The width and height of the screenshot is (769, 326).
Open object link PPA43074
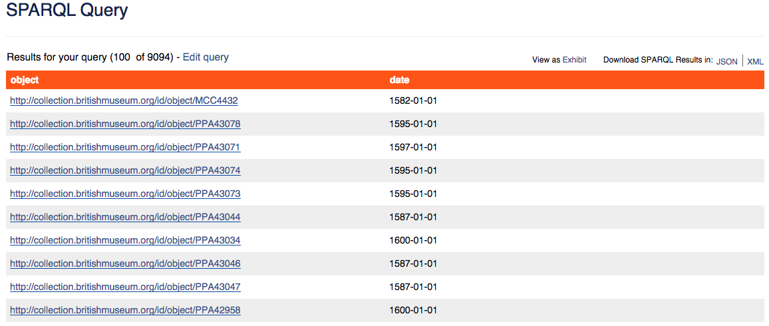125,170
